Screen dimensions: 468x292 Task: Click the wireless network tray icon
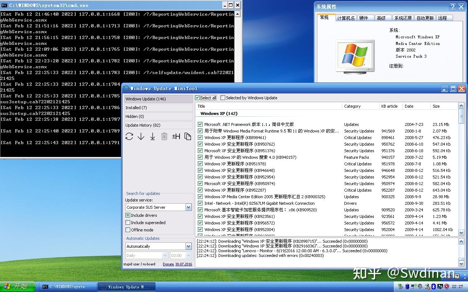[414, 287]
